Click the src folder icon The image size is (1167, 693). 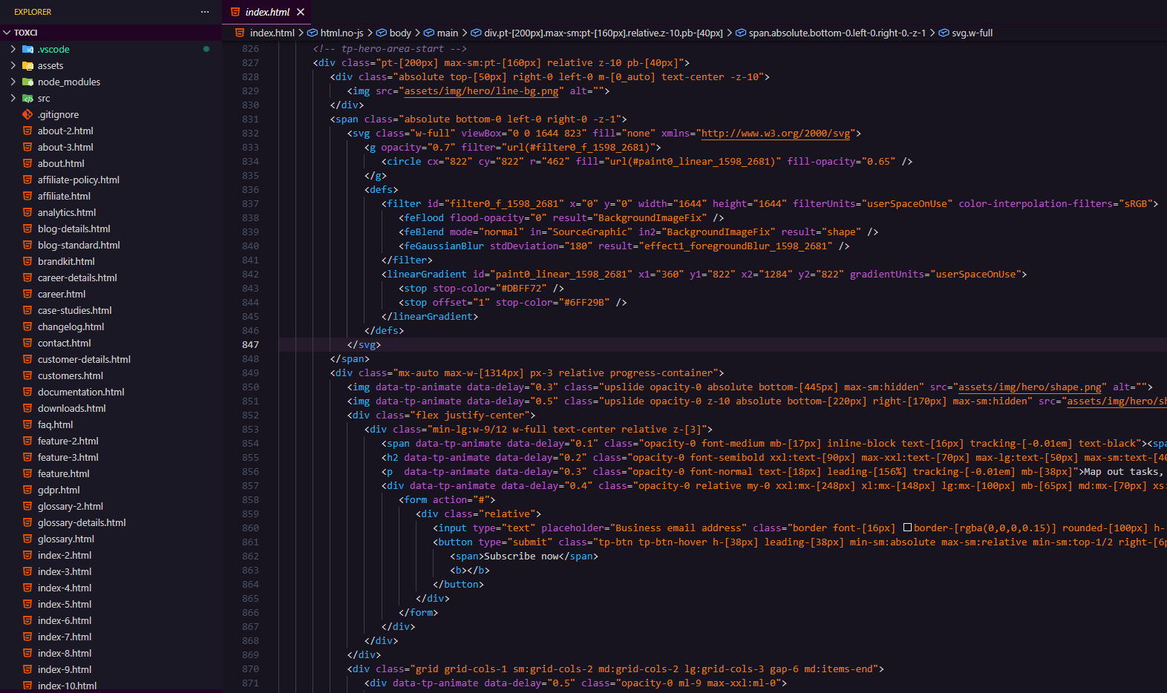27,98
